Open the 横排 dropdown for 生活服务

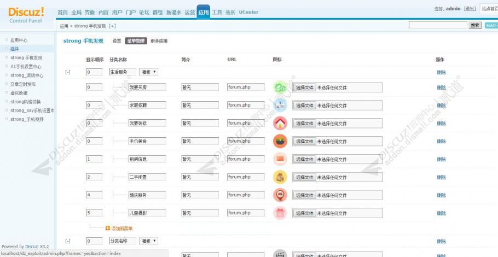tap(149, 72)
